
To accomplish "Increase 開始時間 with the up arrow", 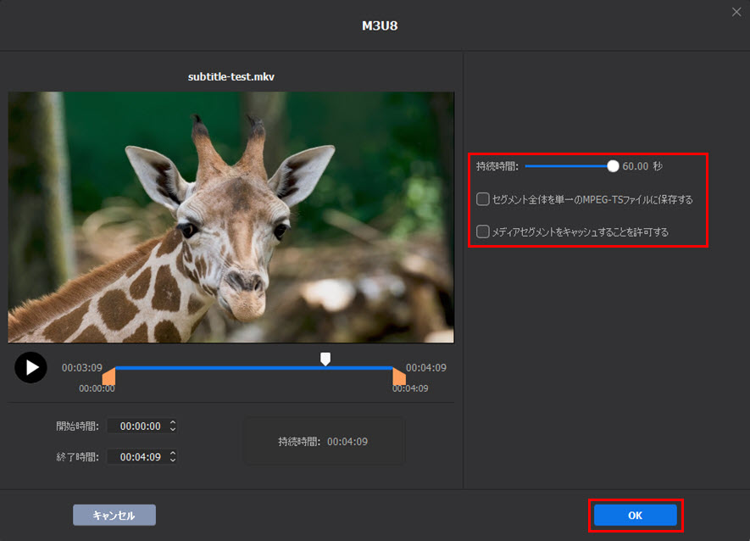I will point(173,423).
